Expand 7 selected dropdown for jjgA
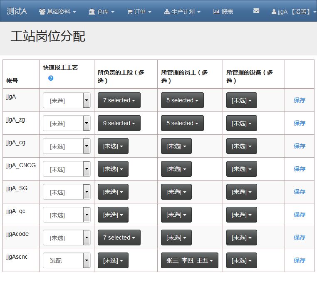This screenshot has height=297, width=317. (x=119, y=100)
